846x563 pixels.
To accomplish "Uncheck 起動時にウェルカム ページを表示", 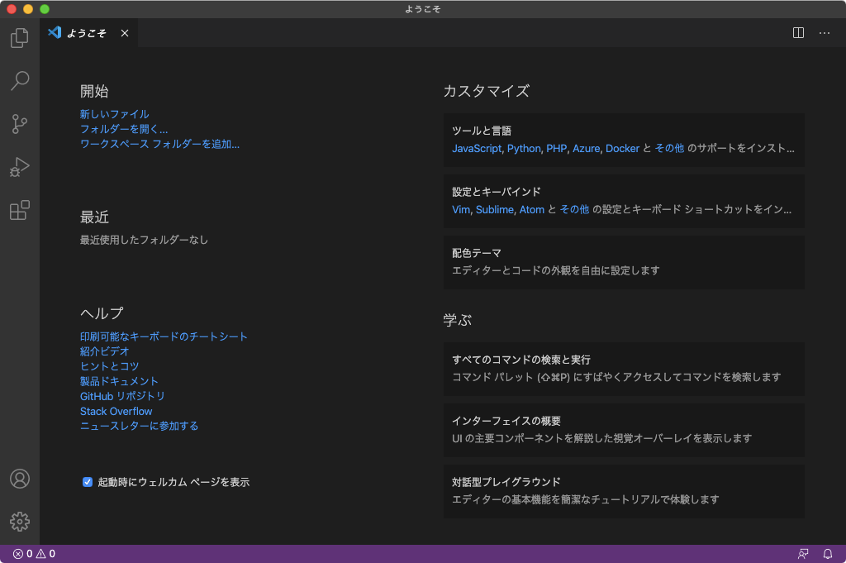I will pyautogui.click(x=87, y=481).
